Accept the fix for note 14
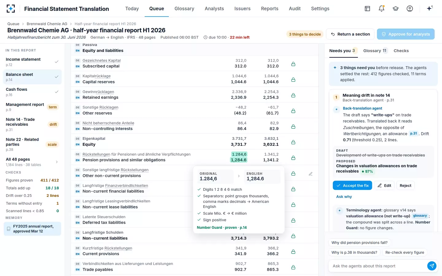 (352, 186)
